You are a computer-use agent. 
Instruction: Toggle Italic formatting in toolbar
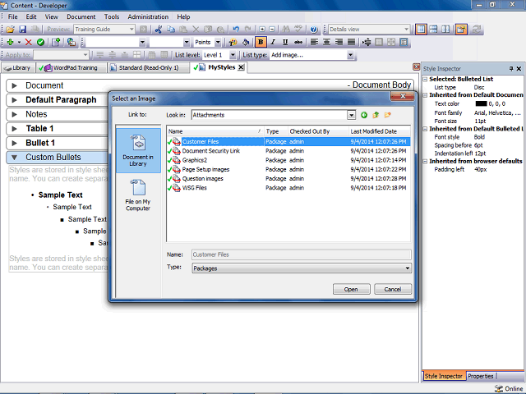pyautogui.click(x=273, y=42)
